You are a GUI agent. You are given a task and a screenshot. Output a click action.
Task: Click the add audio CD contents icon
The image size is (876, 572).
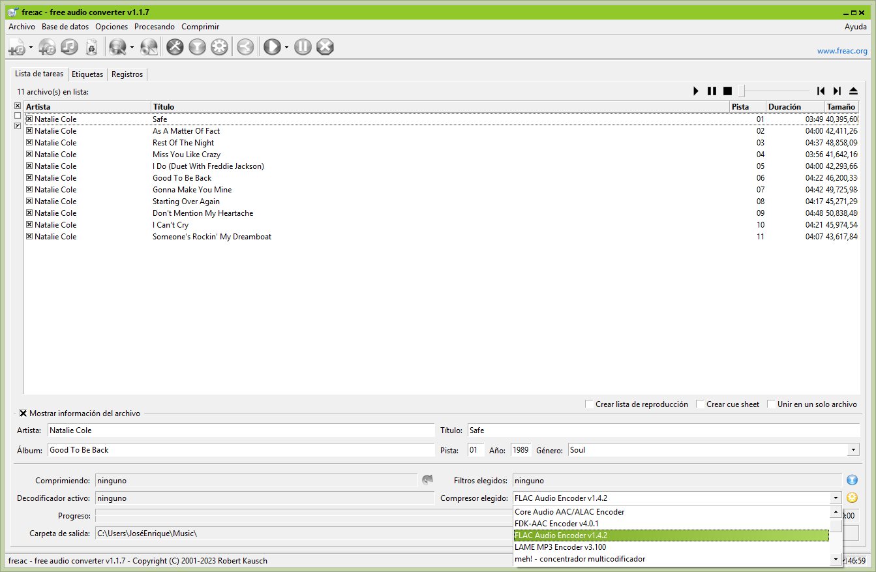point(47,47)
